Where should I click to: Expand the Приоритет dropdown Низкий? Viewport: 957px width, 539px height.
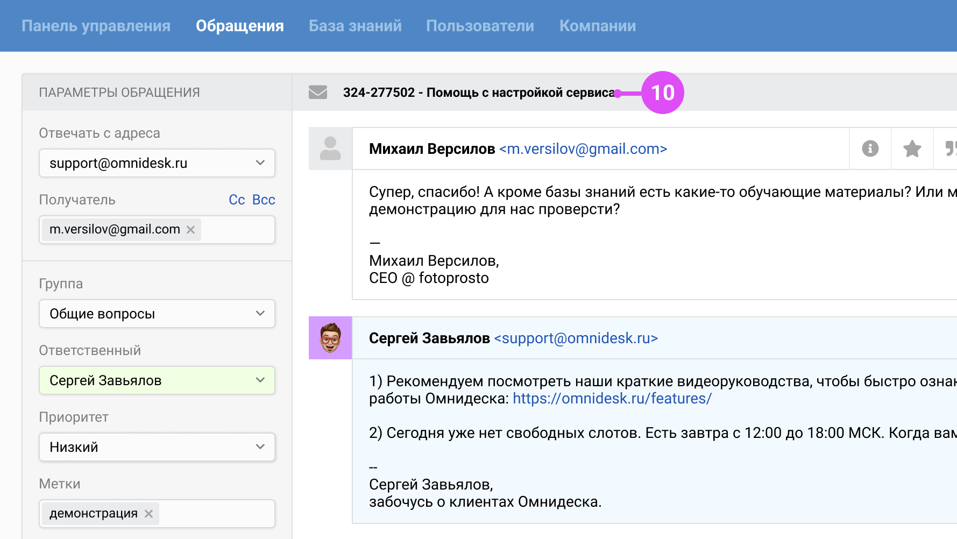[157, 447]
